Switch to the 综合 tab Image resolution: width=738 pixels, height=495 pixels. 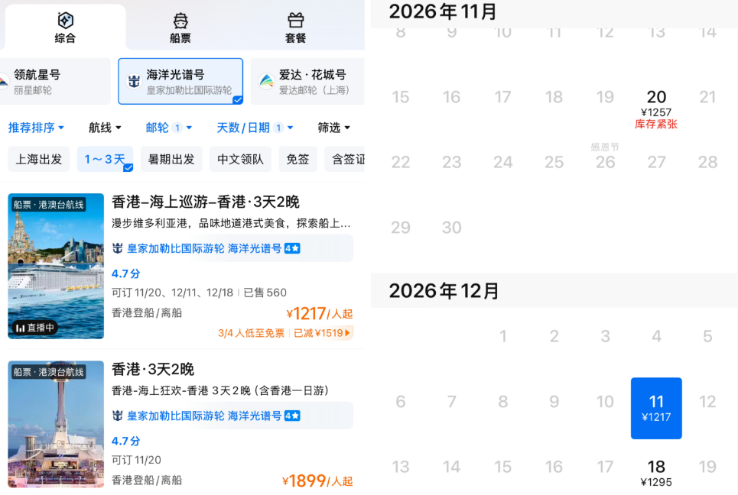pos(65,27)
